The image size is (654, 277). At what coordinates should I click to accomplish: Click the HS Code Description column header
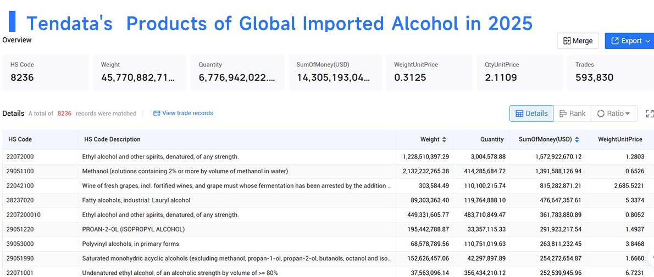coord(112,139)
